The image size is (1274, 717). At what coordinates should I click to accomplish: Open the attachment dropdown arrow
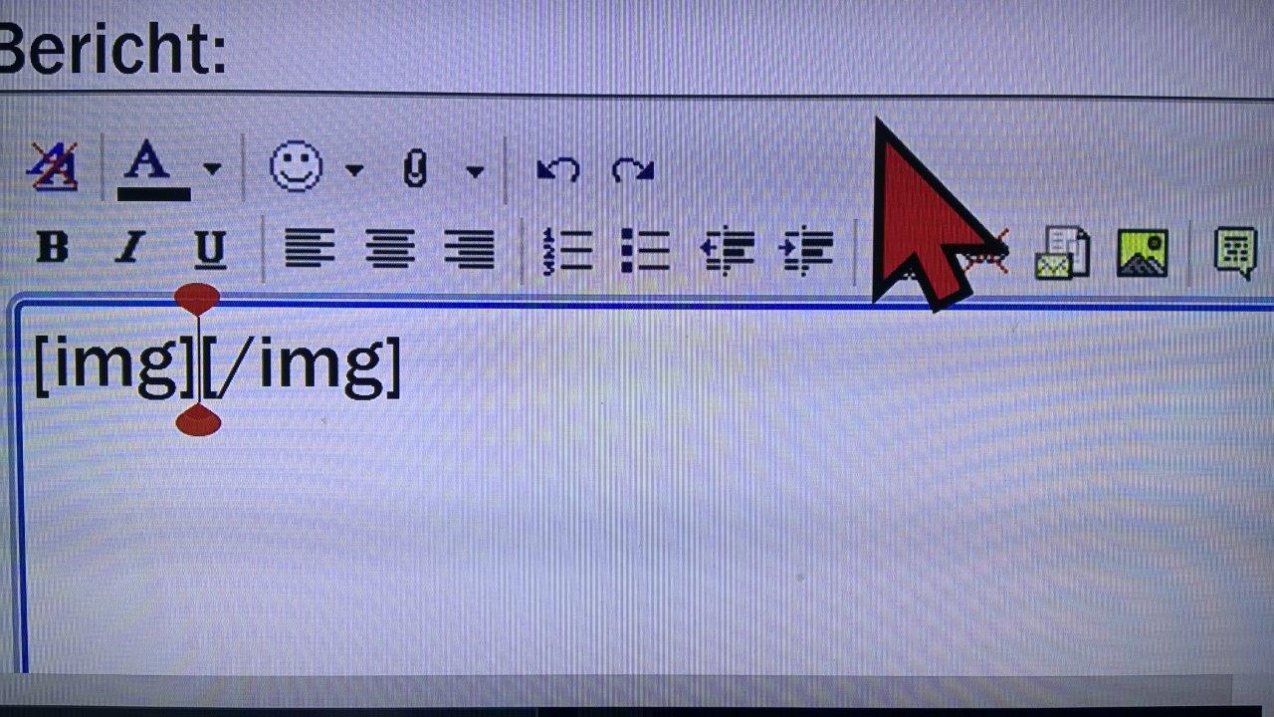tap(475, 171)
